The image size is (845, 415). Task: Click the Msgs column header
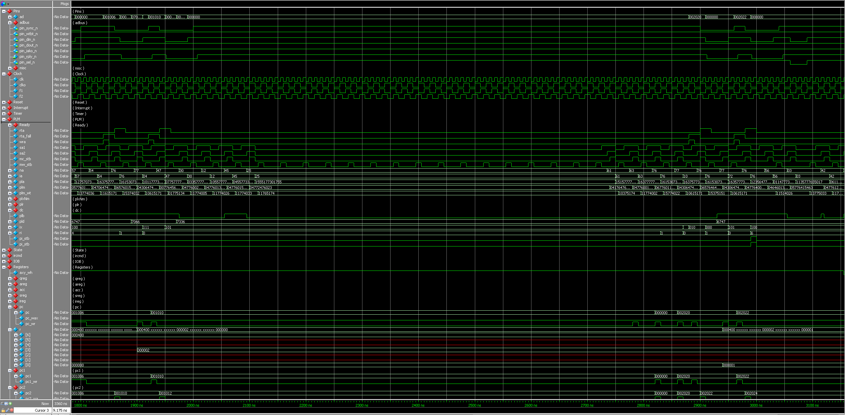coord(64,4)
